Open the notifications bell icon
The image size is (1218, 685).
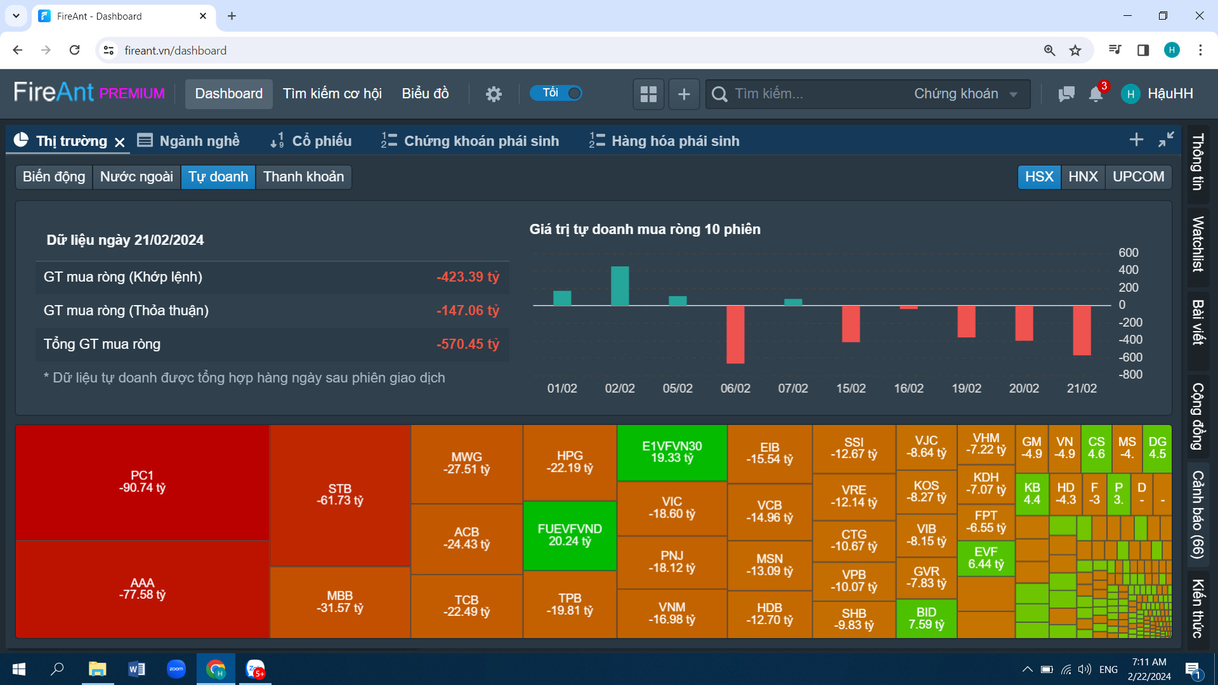coord(1096,94)
